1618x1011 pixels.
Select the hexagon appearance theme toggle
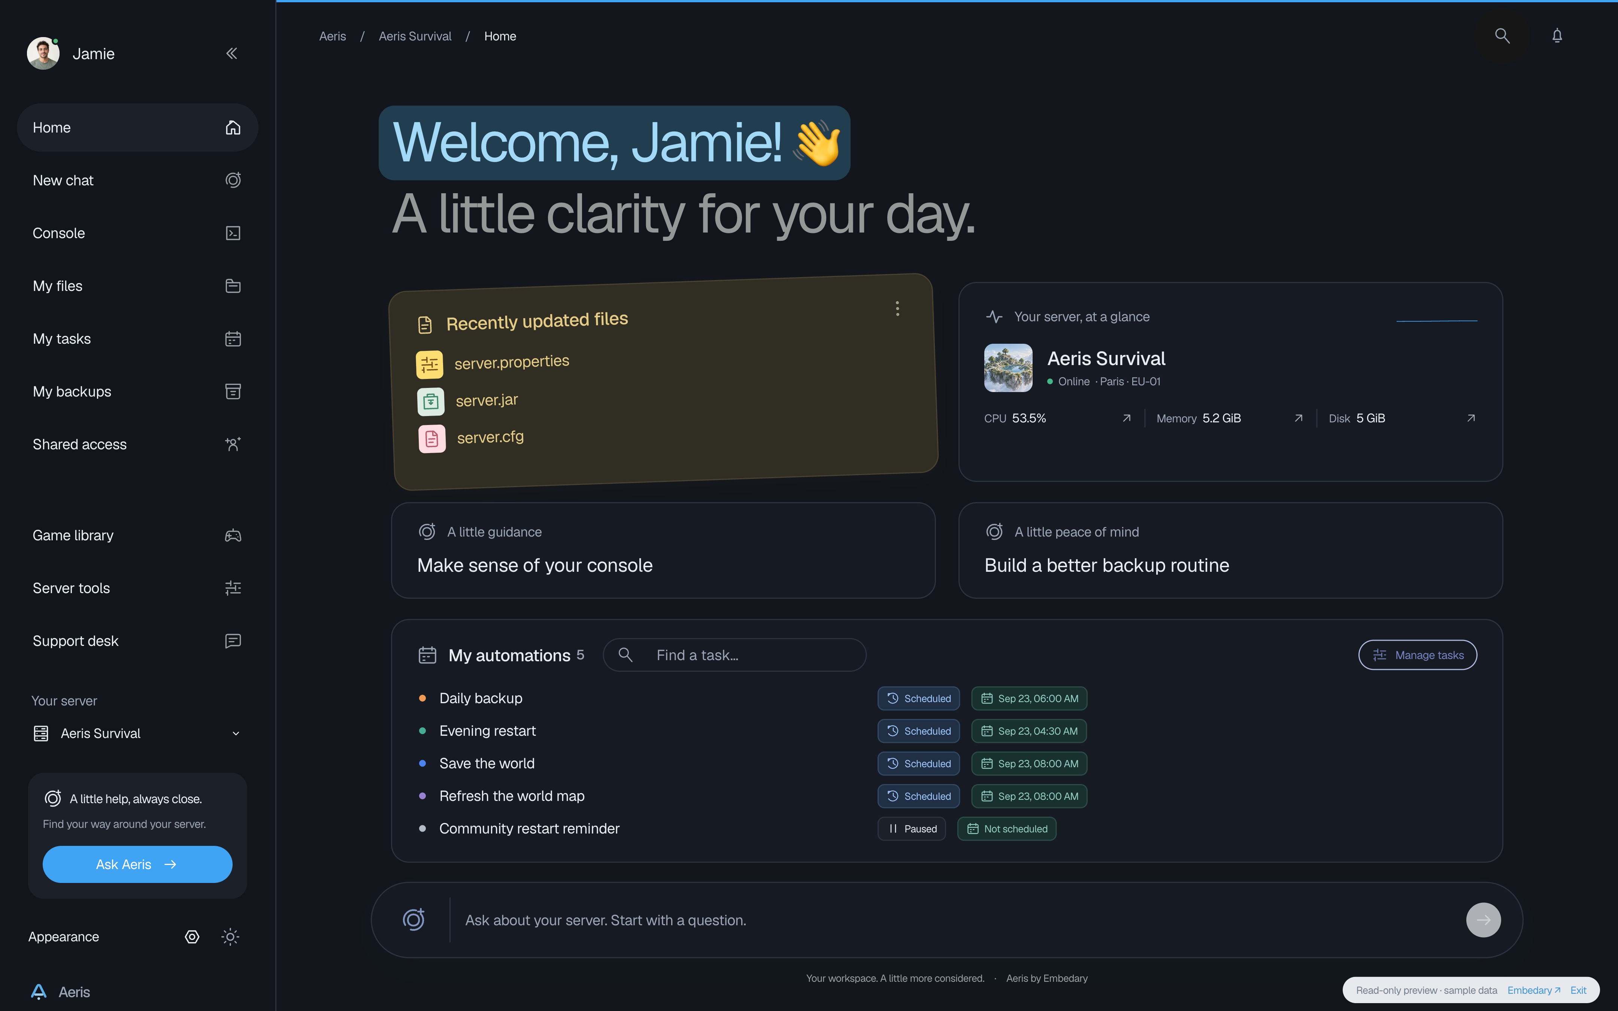192,937
